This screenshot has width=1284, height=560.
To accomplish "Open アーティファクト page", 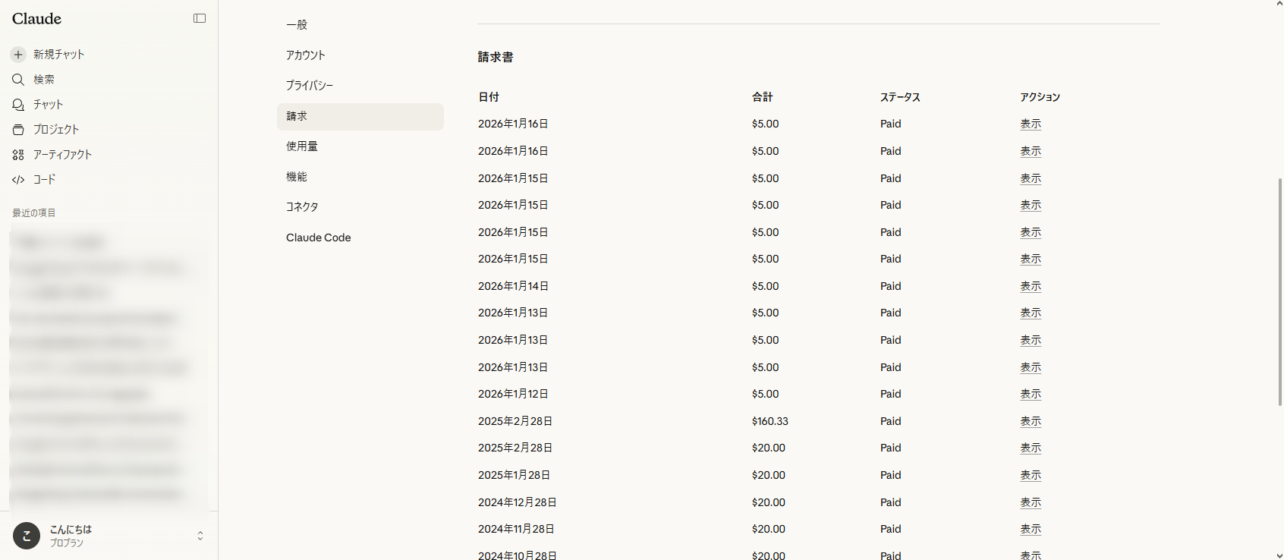I will pyautogui.click(x=62, y=155).
